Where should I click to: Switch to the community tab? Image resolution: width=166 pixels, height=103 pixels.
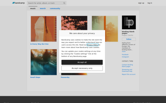coord(55,9)
